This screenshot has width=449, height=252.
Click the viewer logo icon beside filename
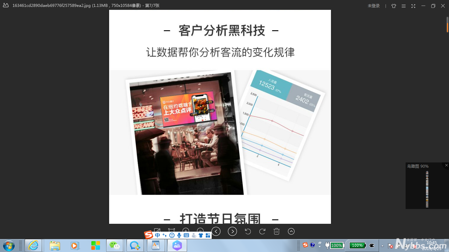click(x=6, y=6)
